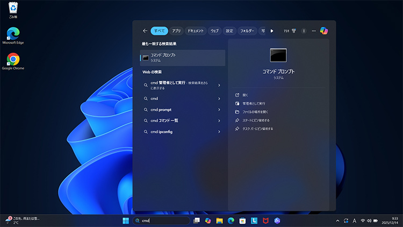Open File Explorer from the taskbar
The width and height of the screenshot is (403, 227).
click(x=219, y=221)
